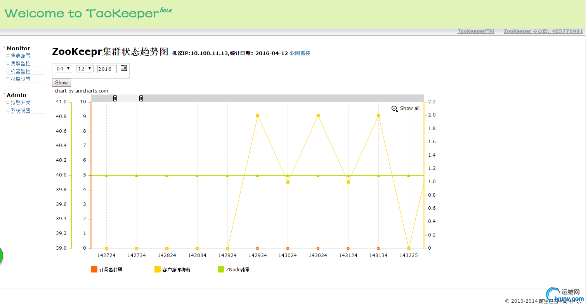This screenshot has height=305, width=586.
Task: Click the year input field 2016
Action: [107, 69]
